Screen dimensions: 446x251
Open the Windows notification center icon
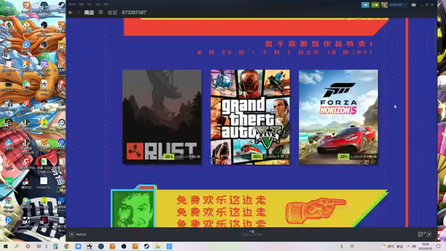pos(439,247)
